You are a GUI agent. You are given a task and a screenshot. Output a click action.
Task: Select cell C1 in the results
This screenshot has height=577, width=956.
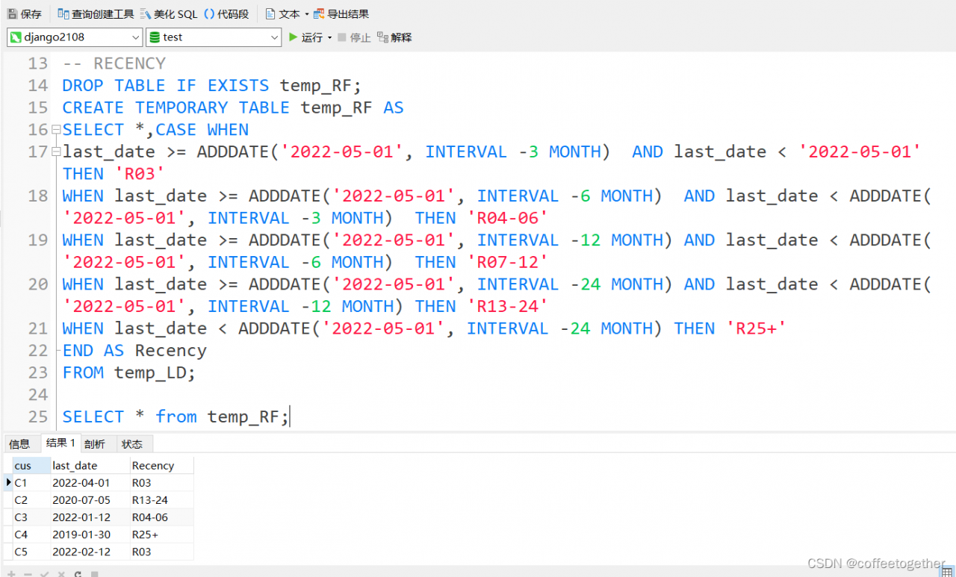pos(31,482)
